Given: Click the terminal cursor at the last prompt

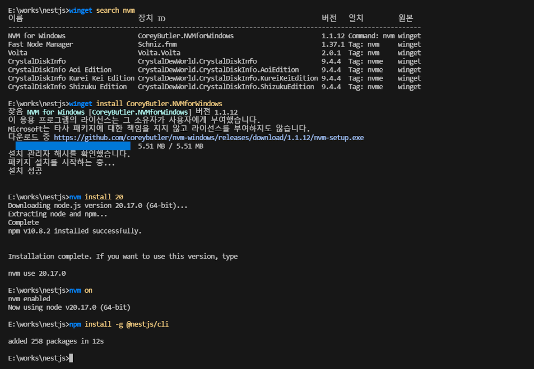Looking at the screenshot, I should click(x=71, y=358).
